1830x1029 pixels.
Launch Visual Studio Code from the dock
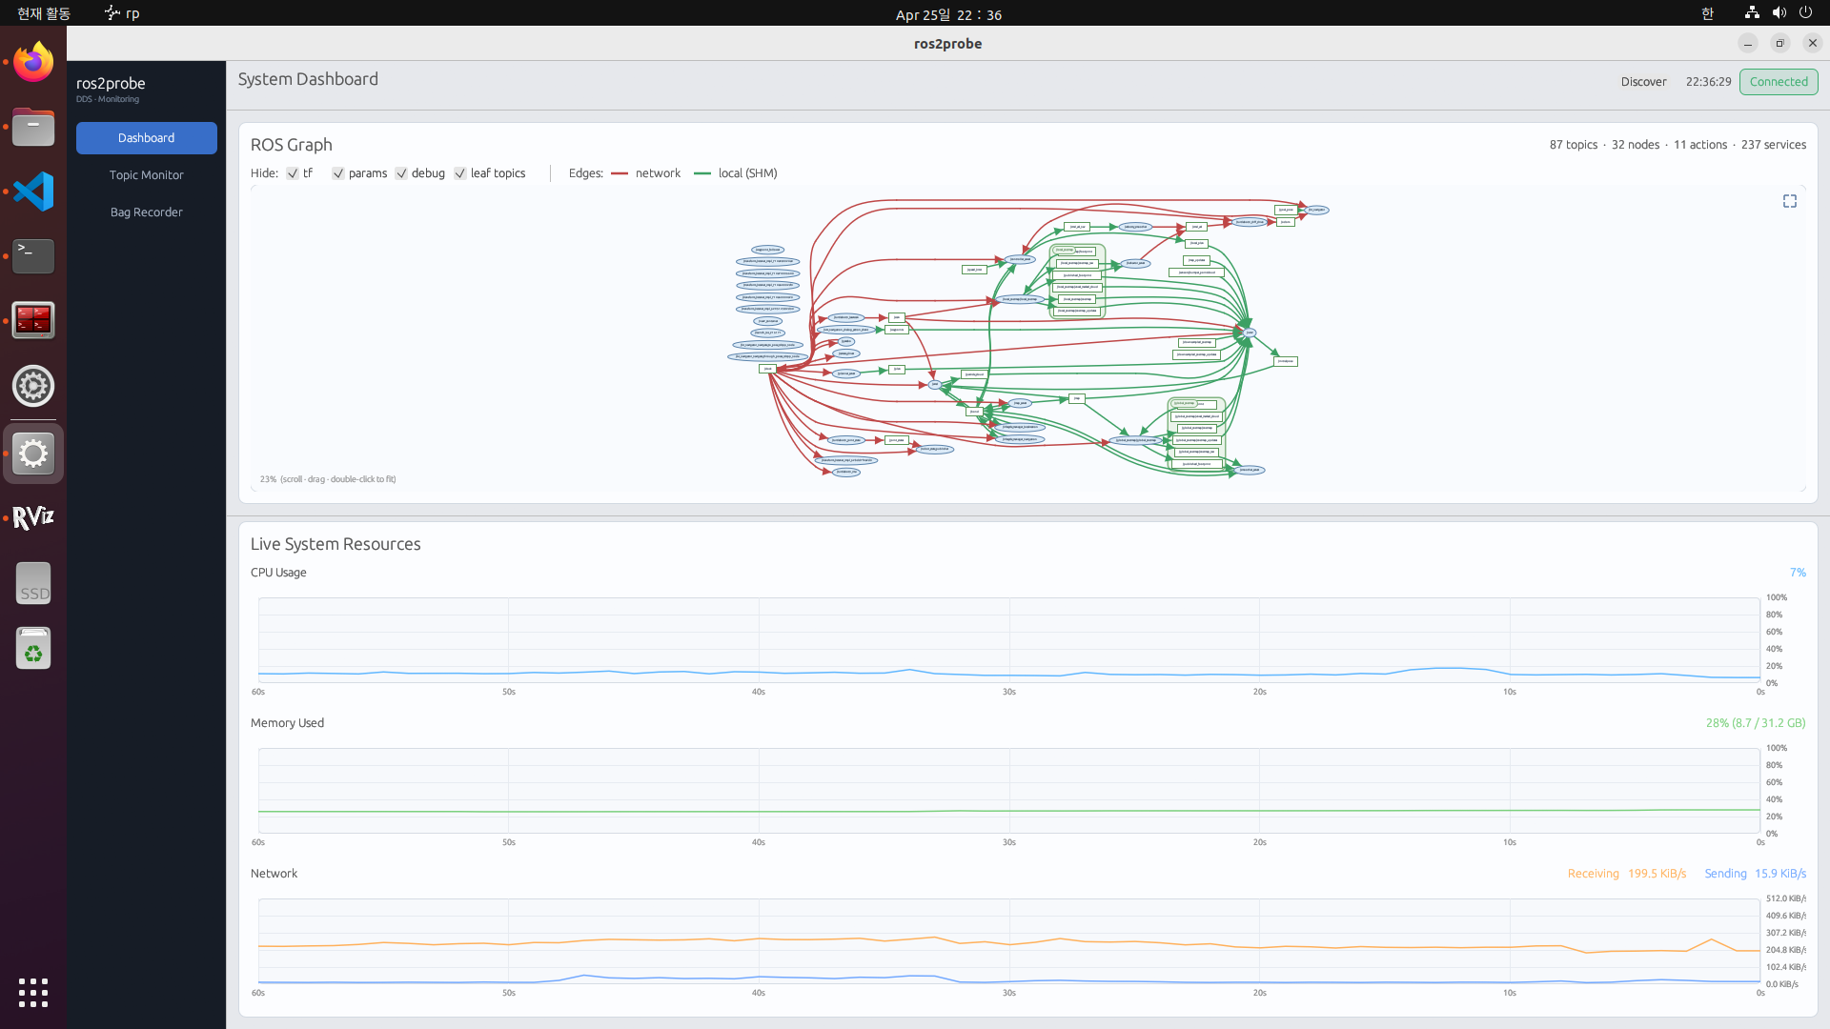click(32, 191)
